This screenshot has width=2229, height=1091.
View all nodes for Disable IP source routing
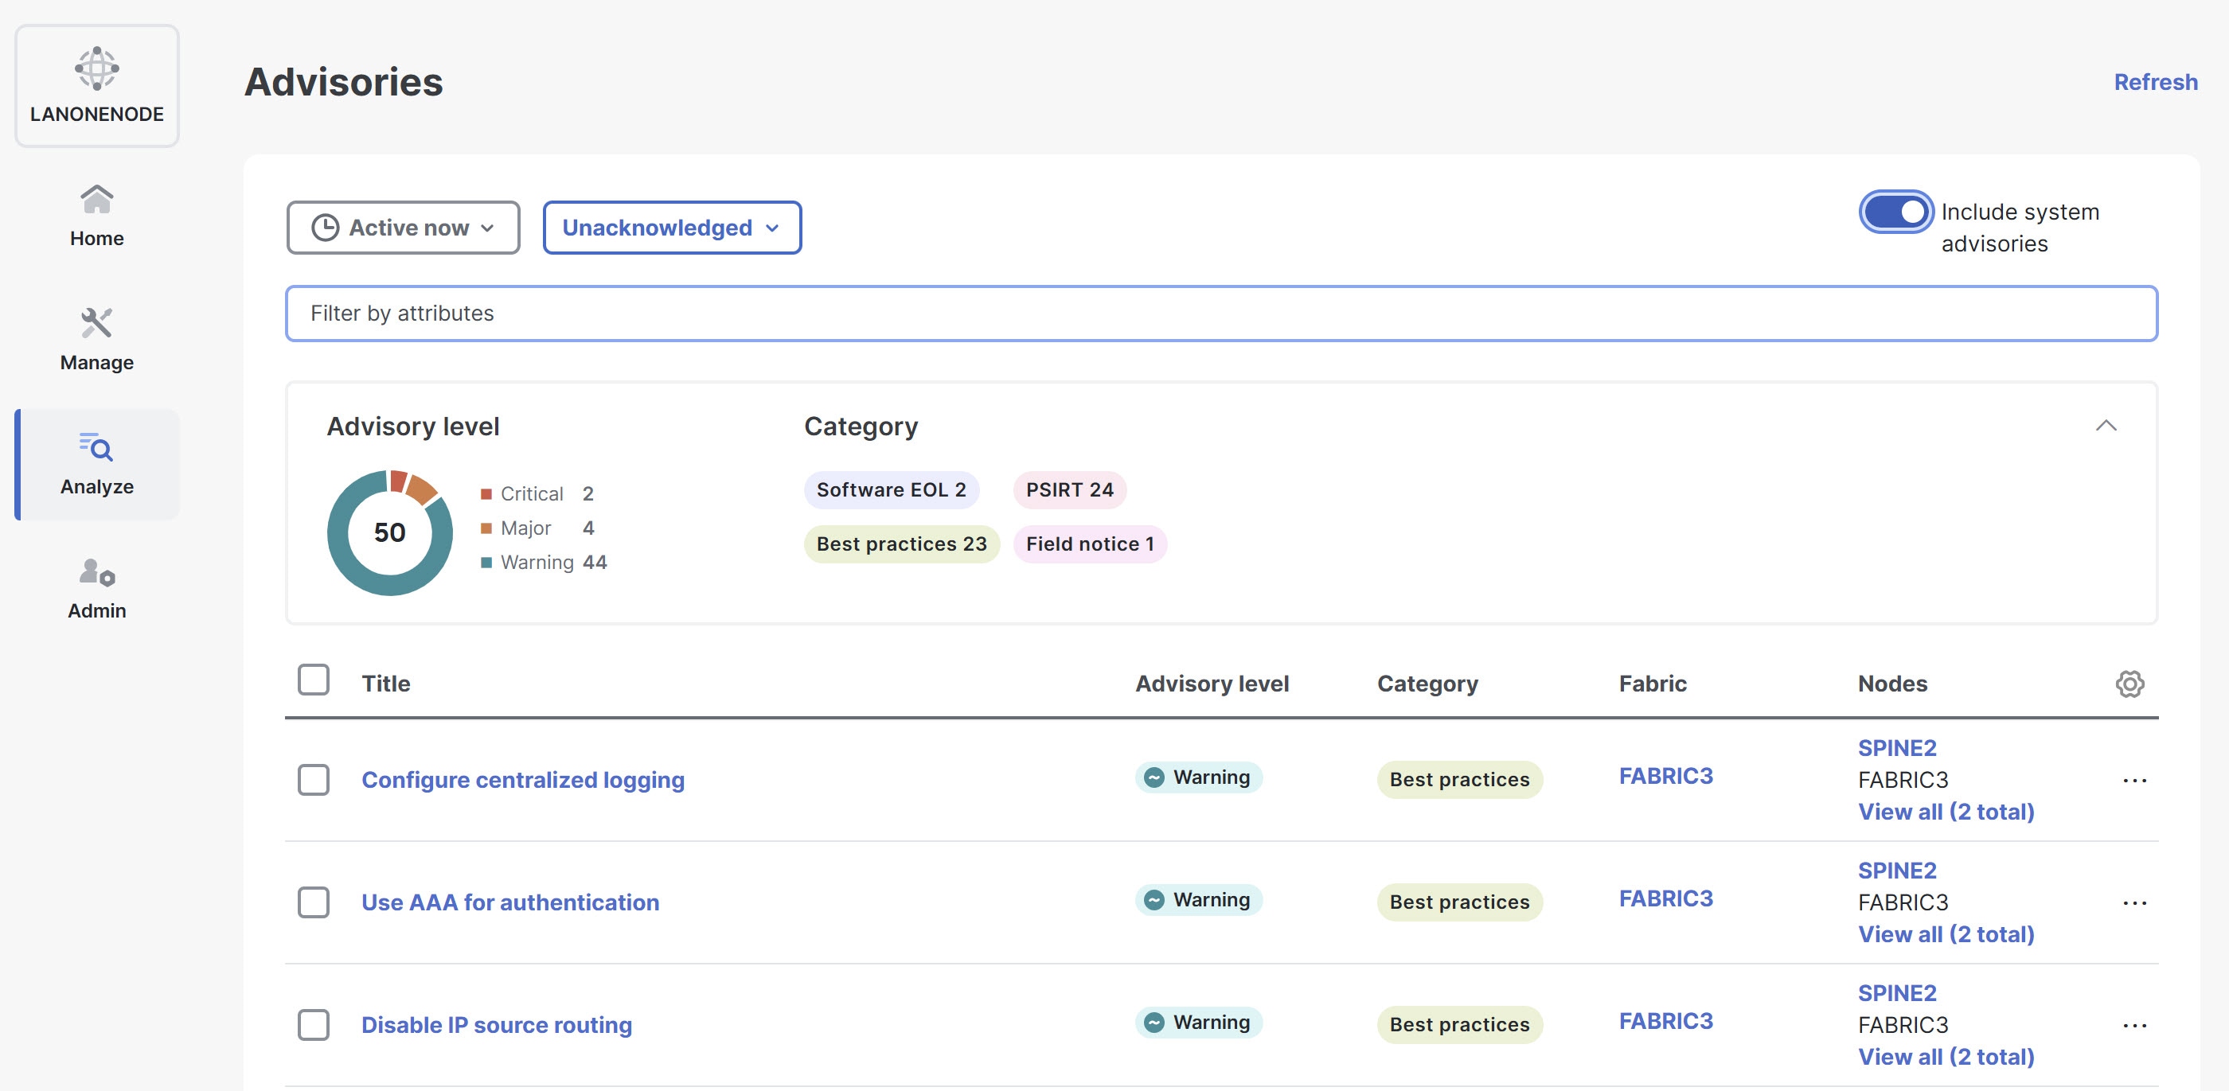click(x=1946, y=1058)
